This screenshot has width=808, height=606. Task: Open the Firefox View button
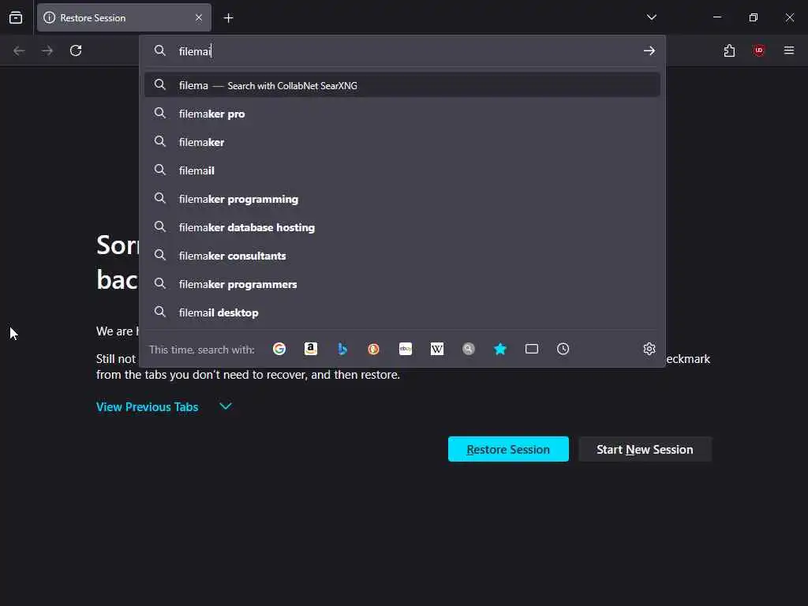pos(16,17)
